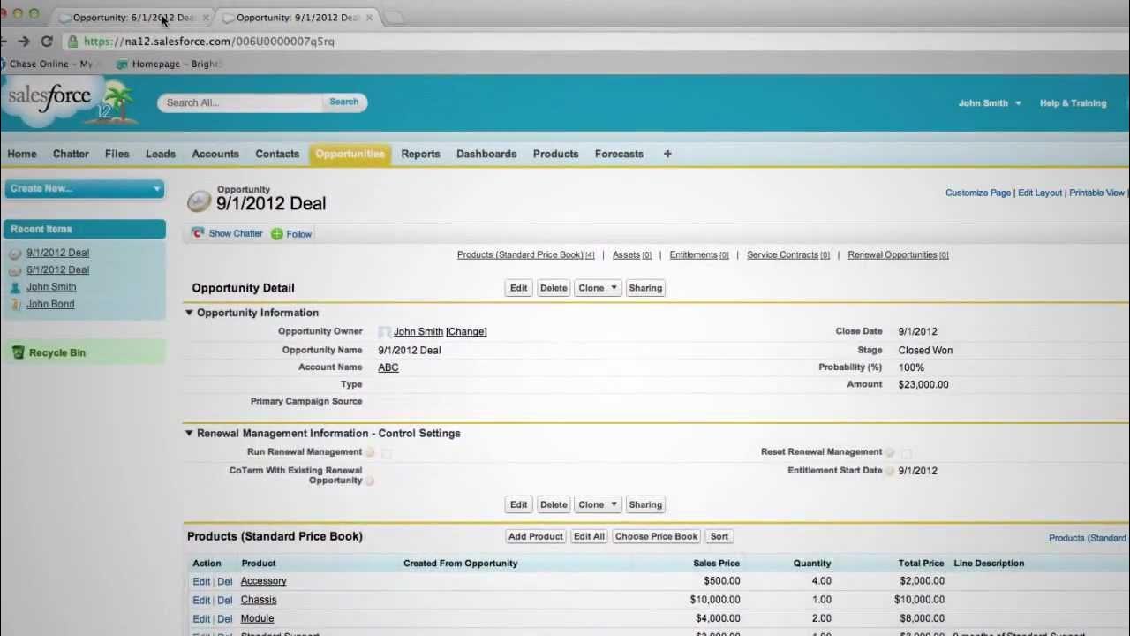Click the icon next to John Bond recent item

pyautogui.click(x=15, y=304)
